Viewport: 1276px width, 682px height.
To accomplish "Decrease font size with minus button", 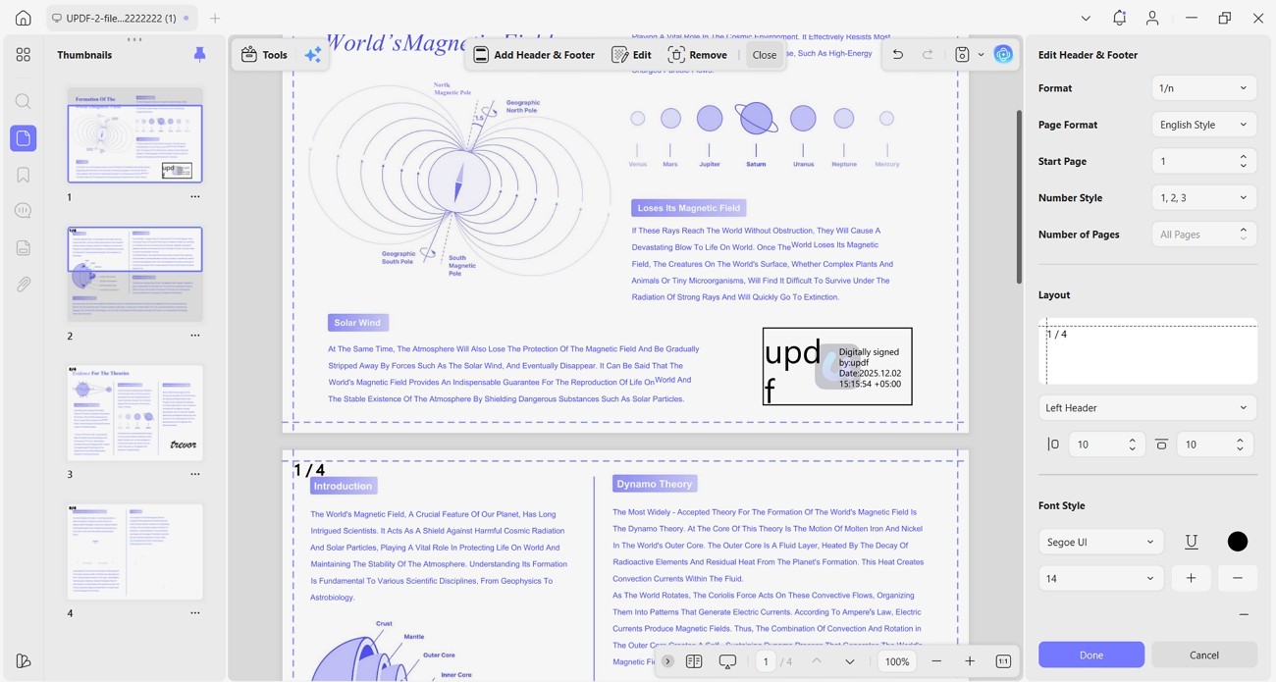I will point(1238,578).
